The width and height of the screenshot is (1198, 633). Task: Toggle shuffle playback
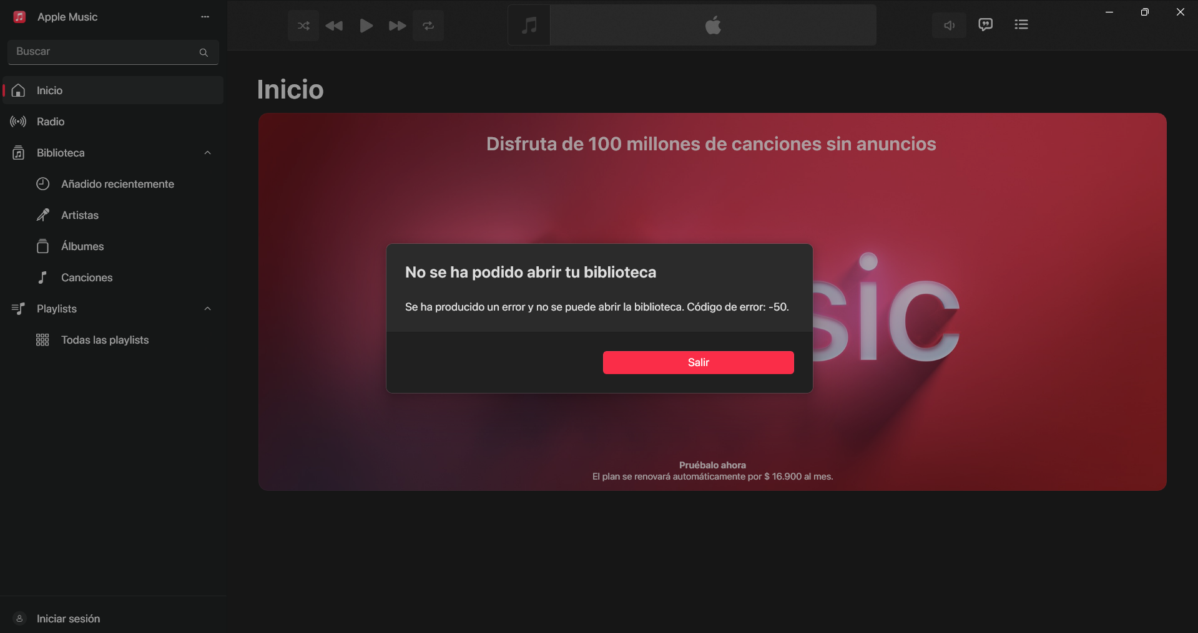click(303, 26)
